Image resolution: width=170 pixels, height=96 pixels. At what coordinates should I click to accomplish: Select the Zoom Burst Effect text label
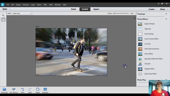click(x=151, y=74)
